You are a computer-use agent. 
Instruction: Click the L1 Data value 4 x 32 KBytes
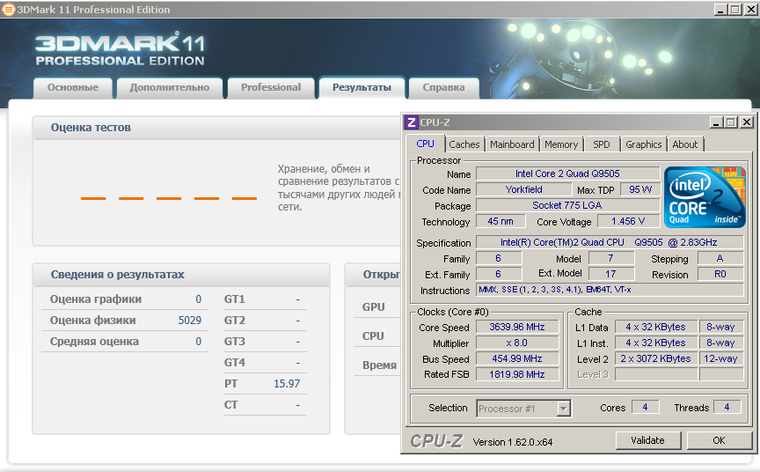656,327
